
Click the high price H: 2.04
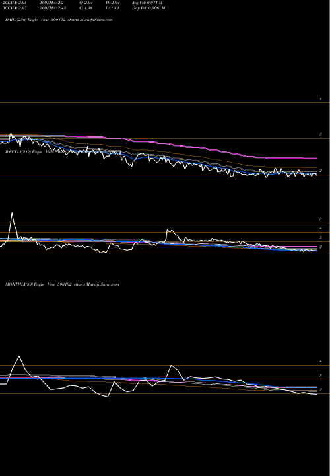pyautogui.click(x=112, y=3)
